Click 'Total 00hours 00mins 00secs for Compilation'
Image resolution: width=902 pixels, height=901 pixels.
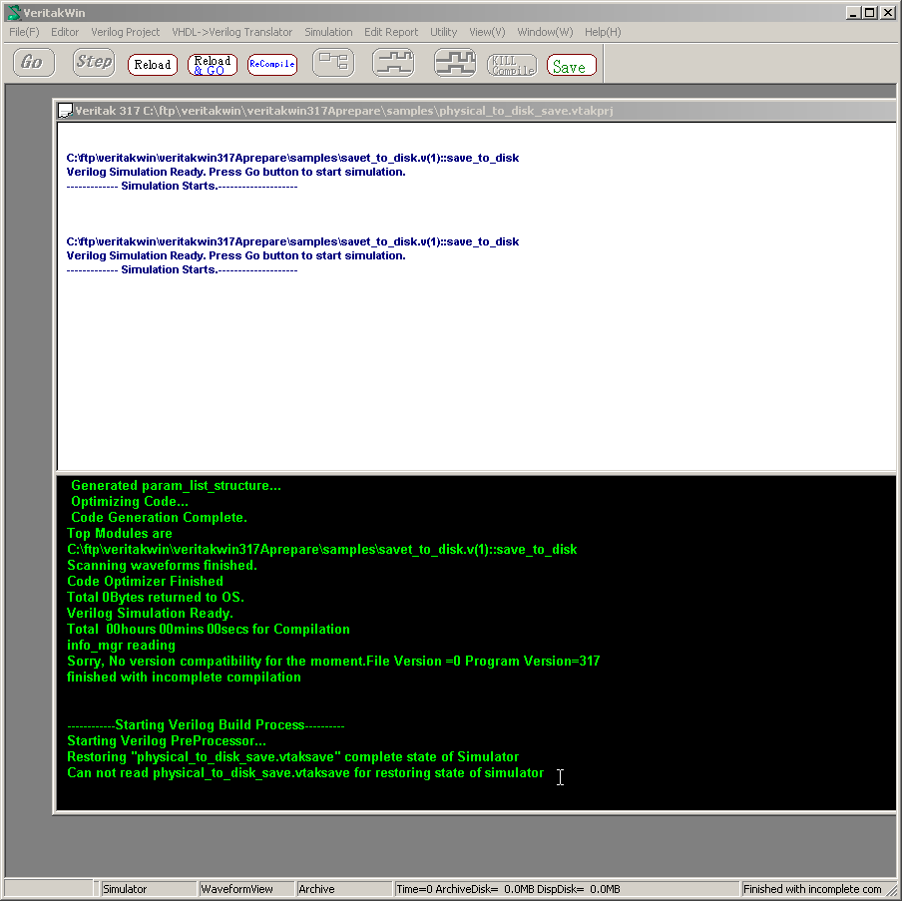[208, 629]
